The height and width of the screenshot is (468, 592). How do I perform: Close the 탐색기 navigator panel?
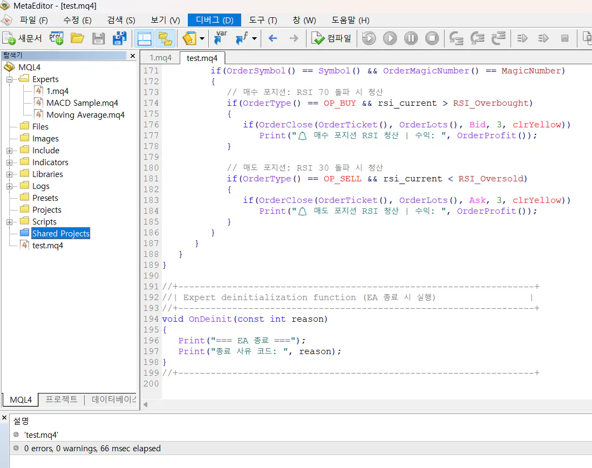tap(133, 56)
